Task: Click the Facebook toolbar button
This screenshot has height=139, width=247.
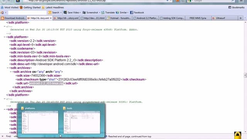Action: [x=137, y=12]
